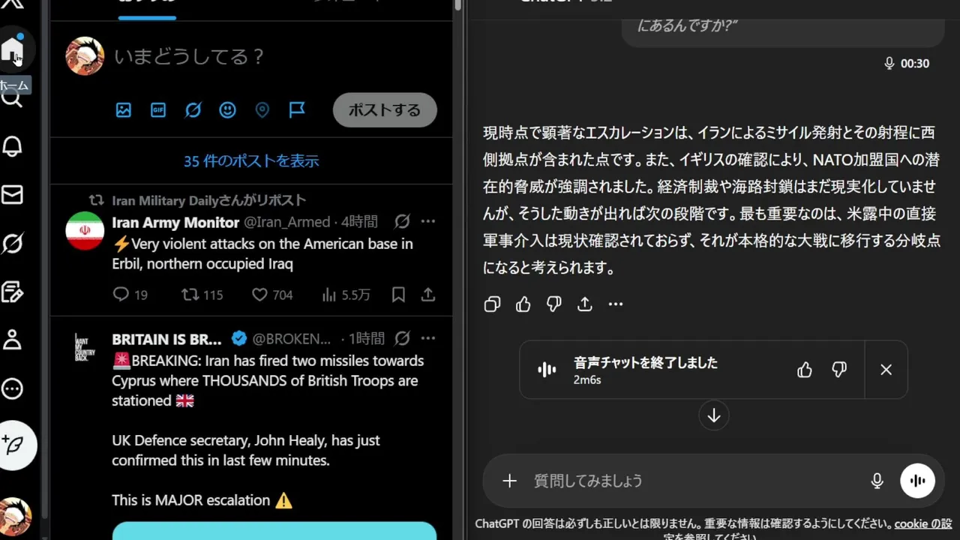Viewport: 960px width, 540px height.
Task: Copy the ChatGPT response
Action: pos(492,304)
